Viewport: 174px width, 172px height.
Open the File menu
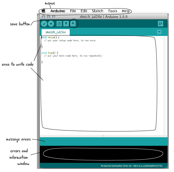[x=73, y=11]
